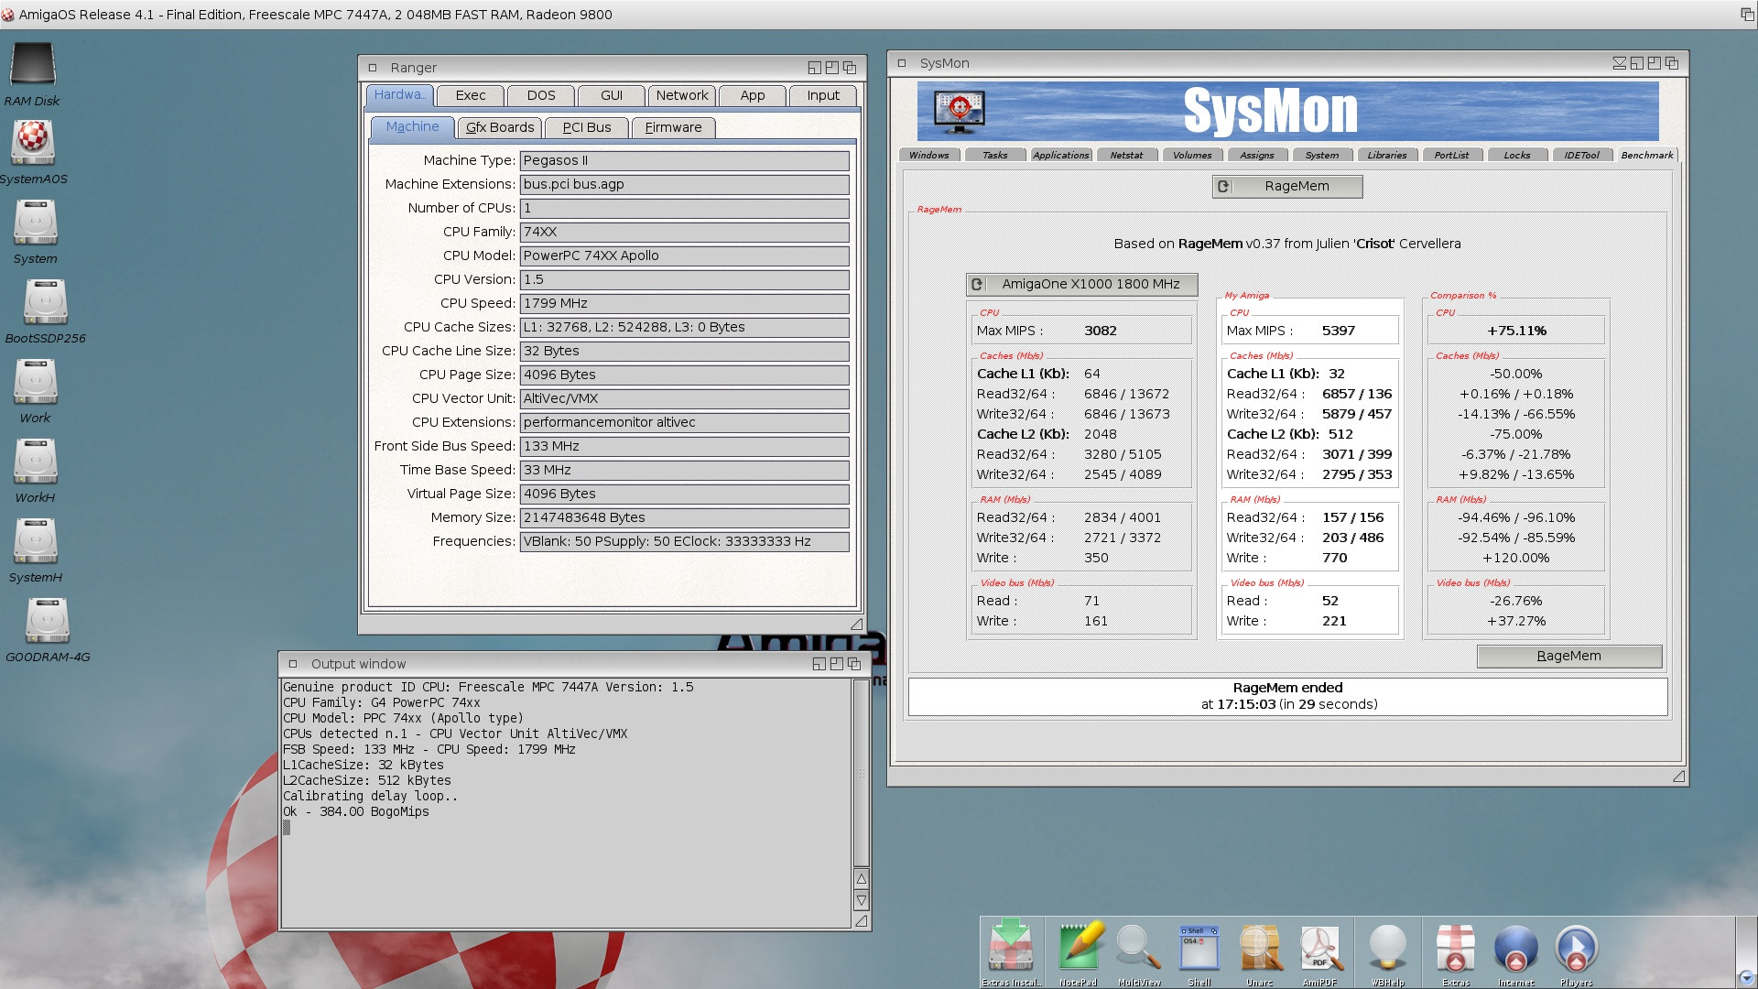Click the cycle gadget beside top RageMem button

point(1224,186)
